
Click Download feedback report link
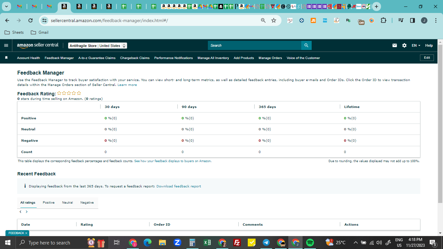[x=179, y=186]
